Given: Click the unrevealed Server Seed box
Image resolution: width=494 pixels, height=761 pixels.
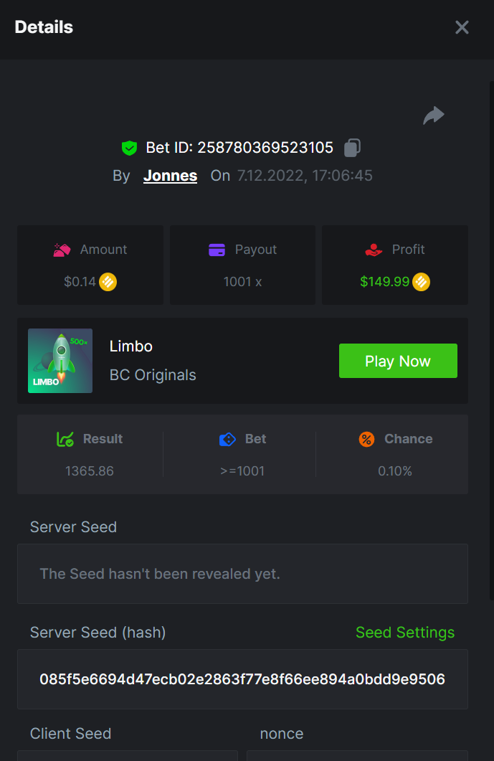Looking at the screenshot, I should [x=242, y=574].
